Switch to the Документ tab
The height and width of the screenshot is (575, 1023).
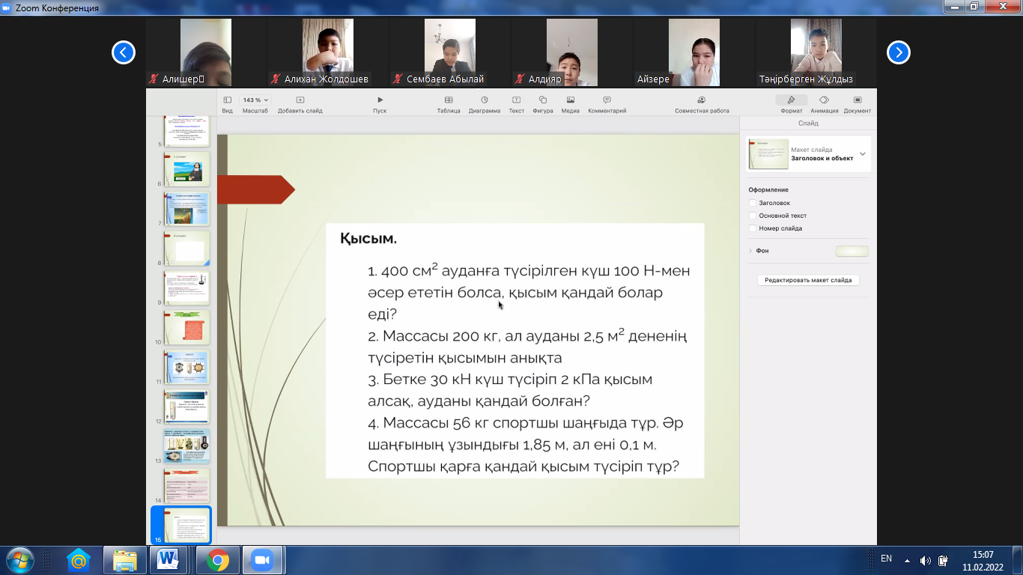point(857,100)
